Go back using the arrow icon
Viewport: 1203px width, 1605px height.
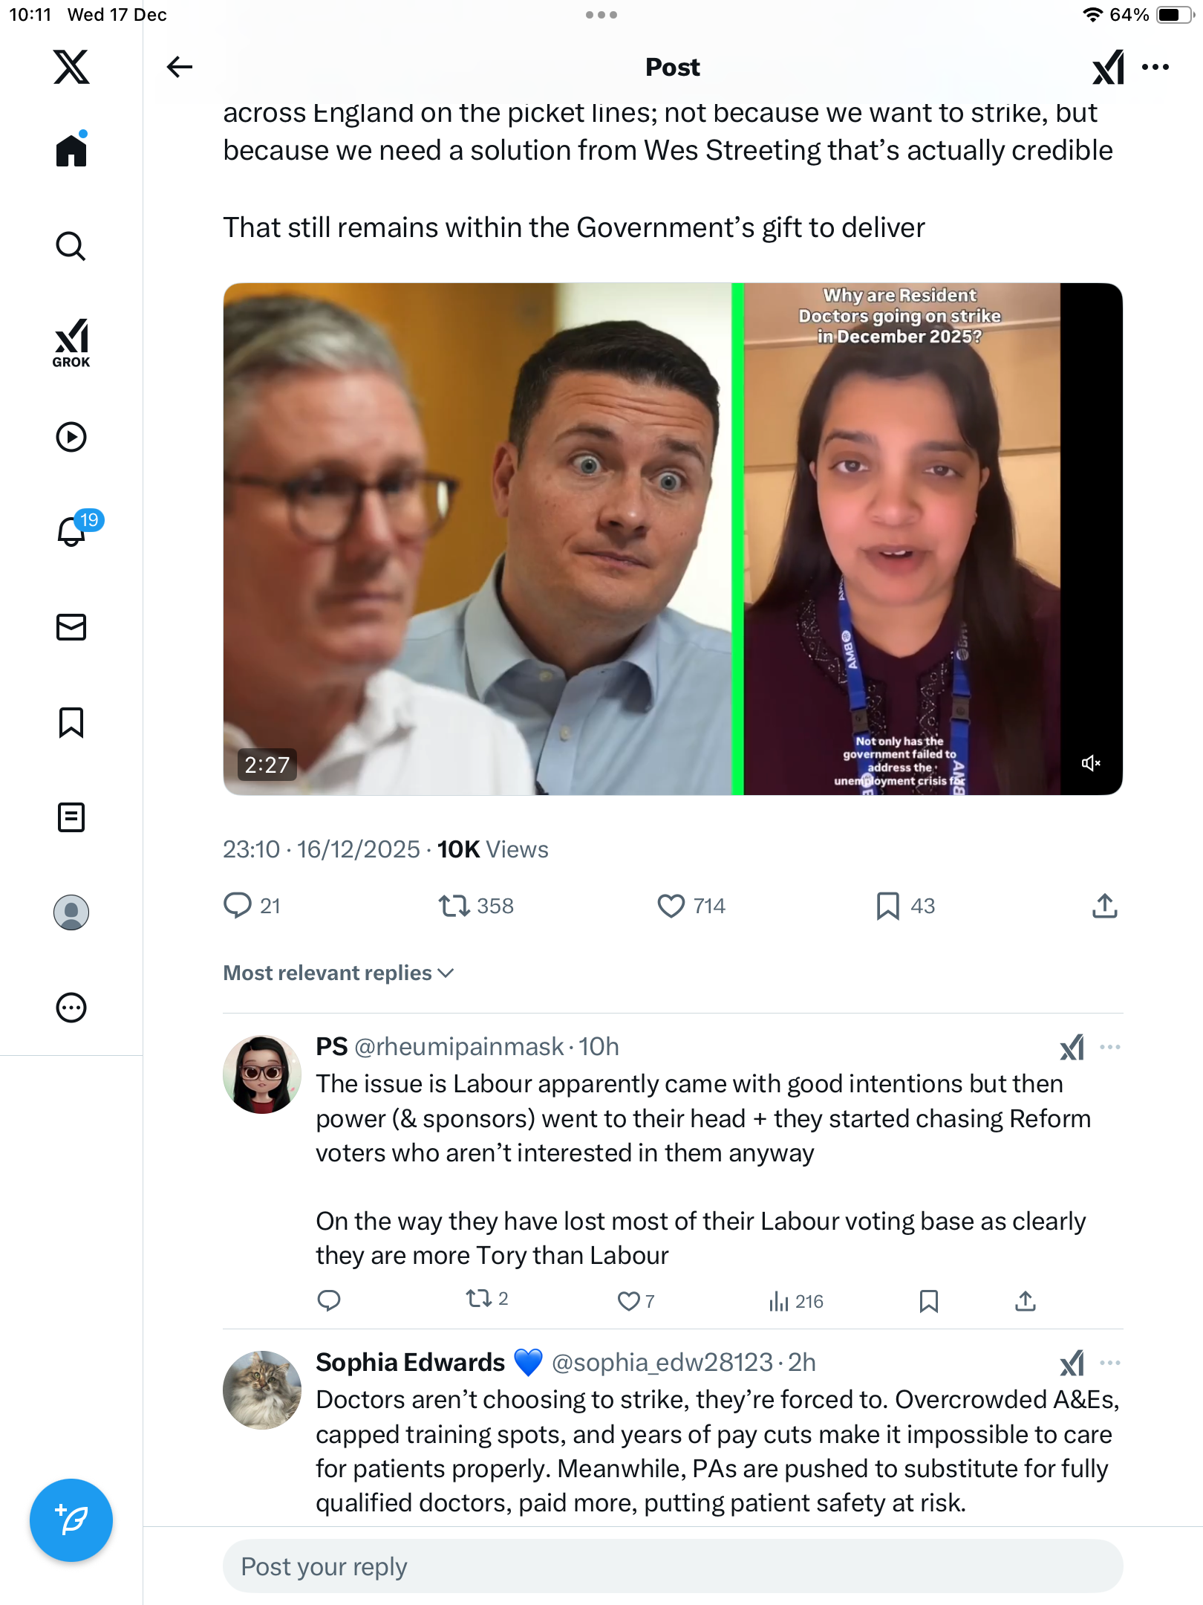coord(179,67)
